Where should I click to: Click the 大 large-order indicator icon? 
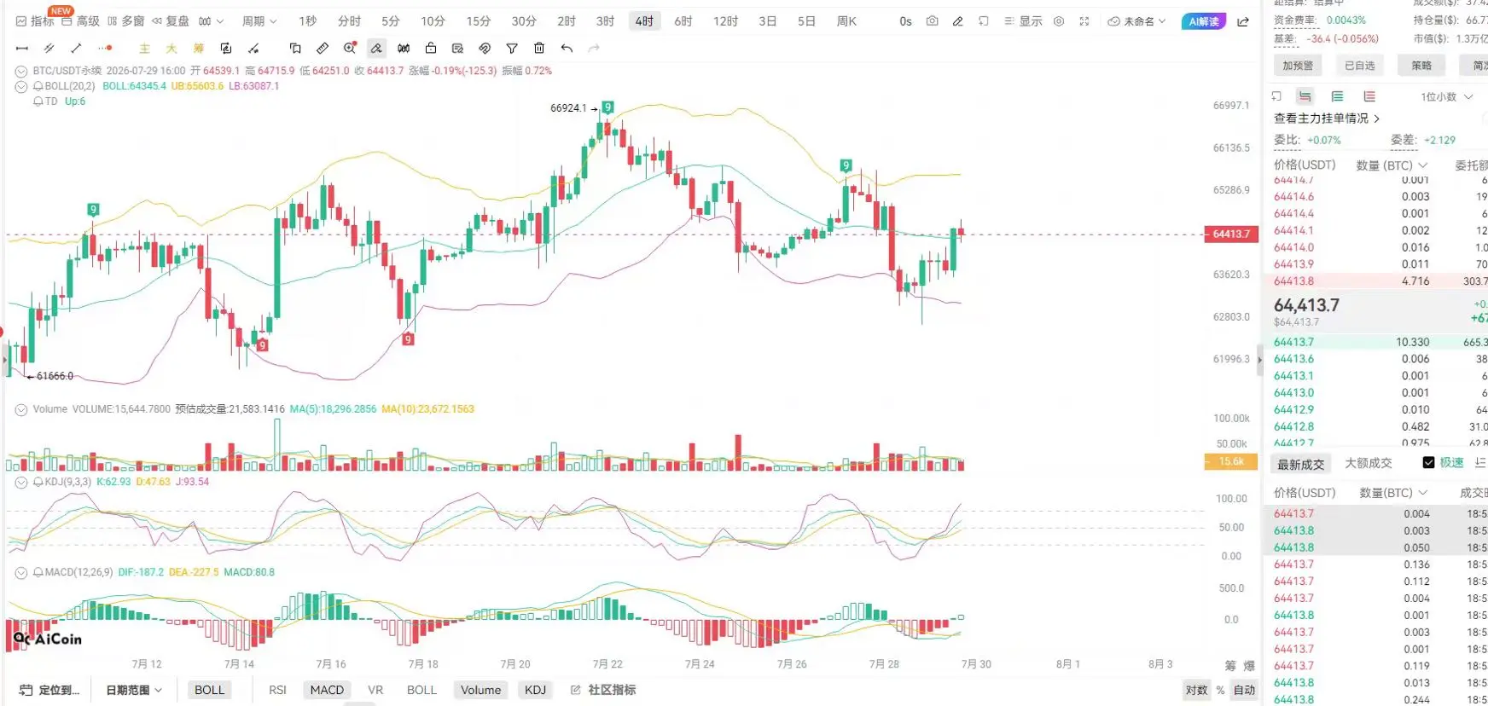[171, 49]
